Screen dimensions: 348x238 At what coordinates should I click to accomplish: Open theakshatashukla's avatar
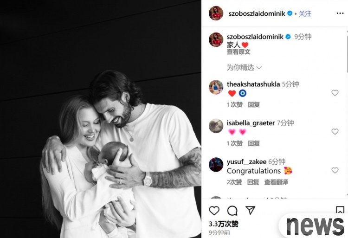(x=216, y=87)
